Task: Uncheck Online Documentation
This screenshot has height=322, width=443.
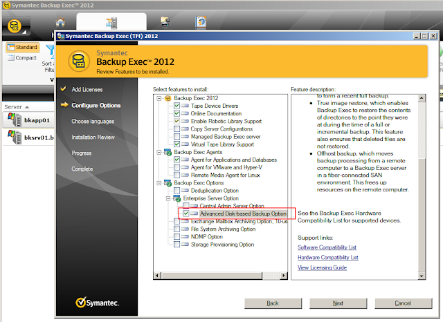Action: pyautogui.click(x=177, y=113)
